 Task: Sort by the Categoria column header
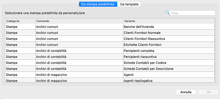20,21
